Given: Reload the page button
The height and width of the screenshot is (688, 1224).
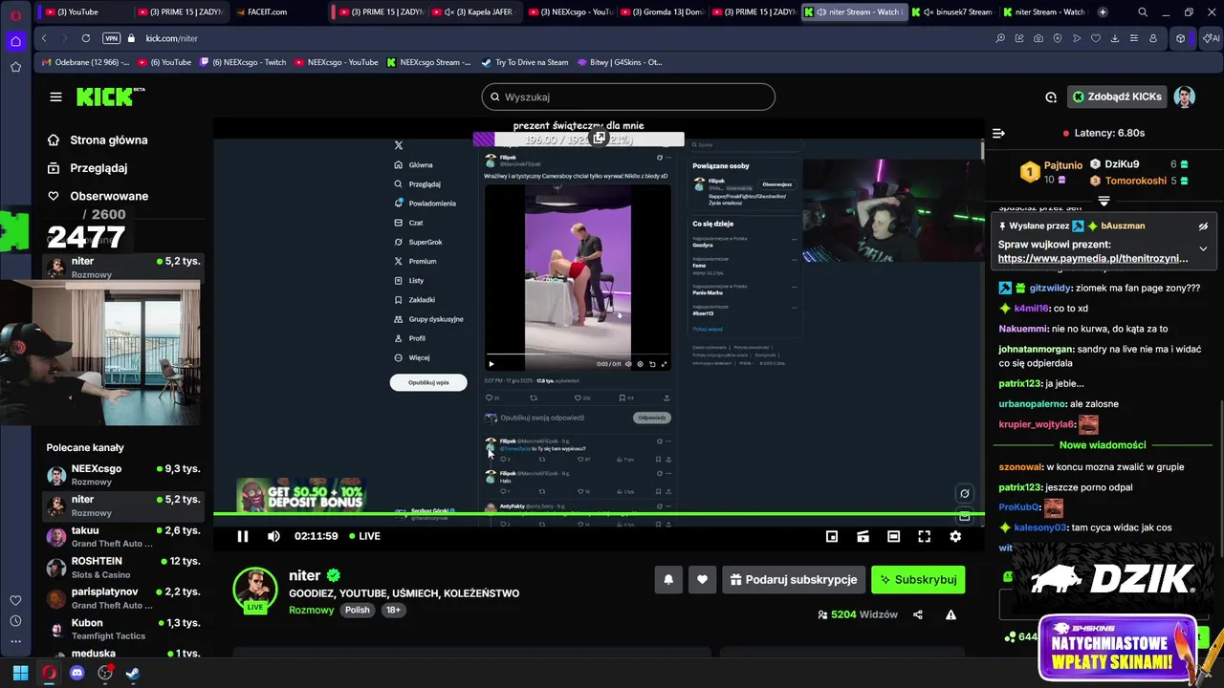Looking at the screenshot, I should pos(85,38).
